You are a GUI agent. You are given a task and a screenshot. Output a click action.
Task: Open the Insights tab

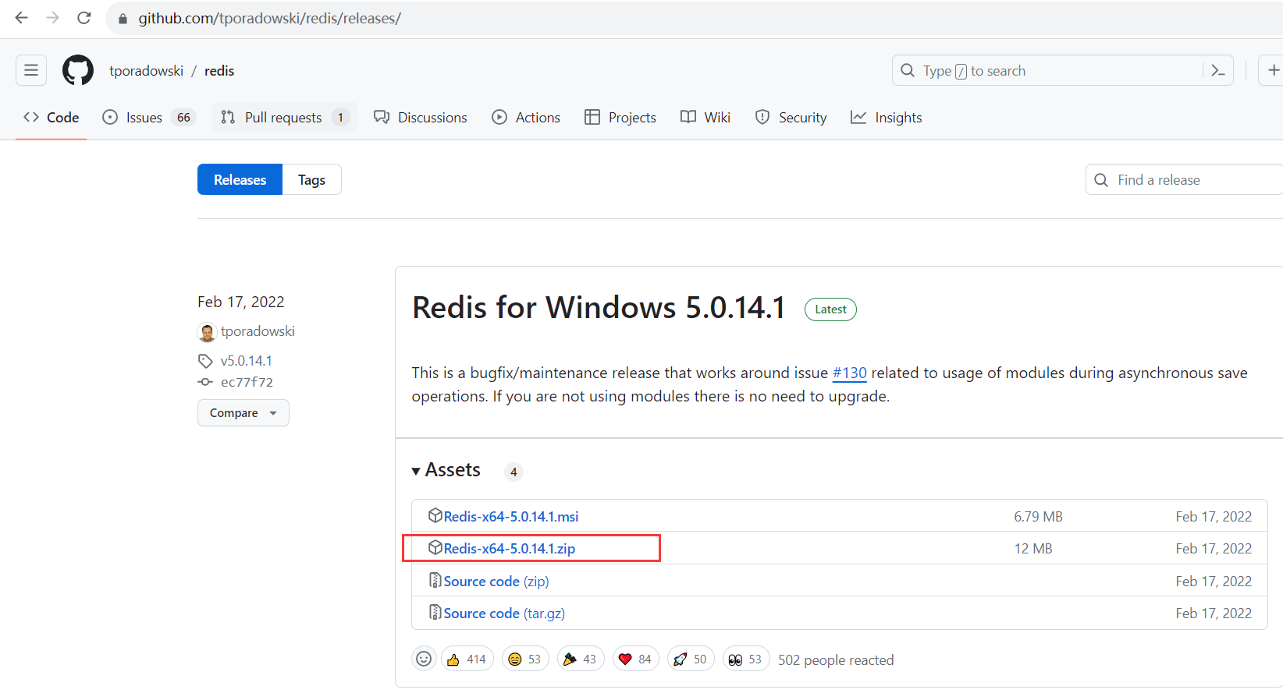[x=887, y=118]
